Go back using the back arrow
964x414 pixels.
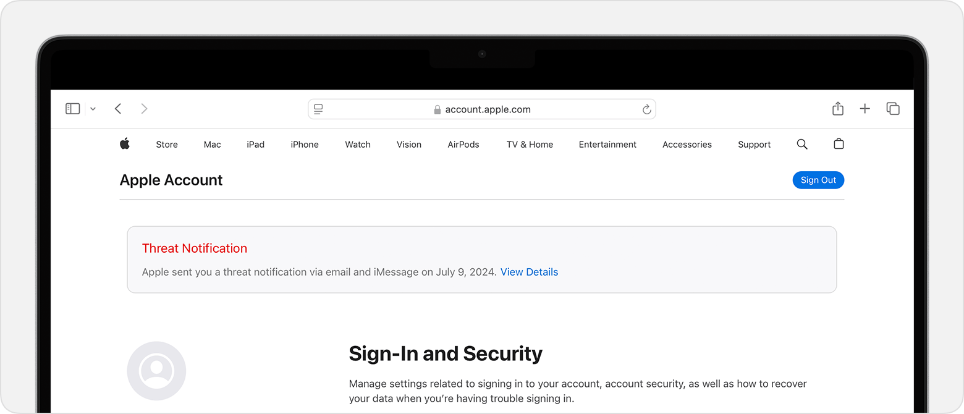point(118,108)
